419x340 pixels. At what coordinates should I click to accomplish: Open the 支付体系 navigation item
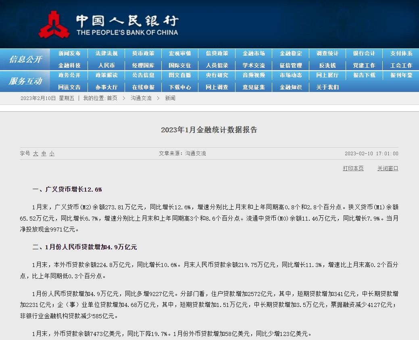point(401,53)
